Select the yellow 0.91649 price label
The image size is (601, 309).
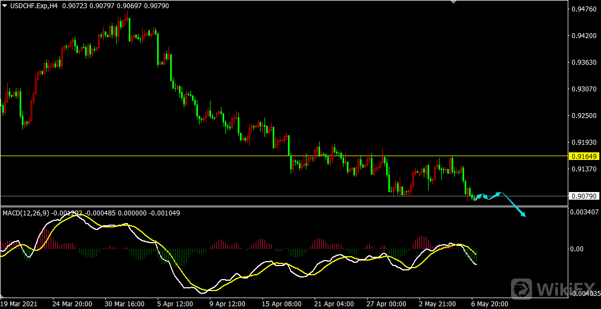584,156
